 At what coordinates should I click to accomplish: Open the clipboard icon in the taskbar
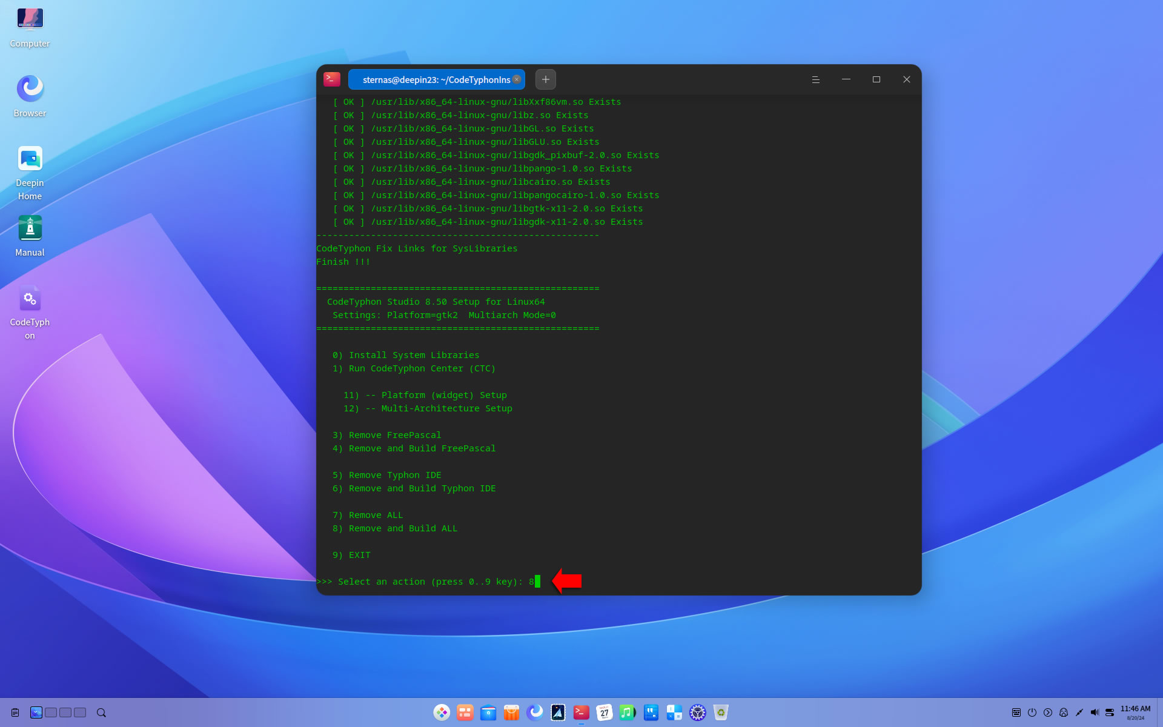[x=15, y=712]
